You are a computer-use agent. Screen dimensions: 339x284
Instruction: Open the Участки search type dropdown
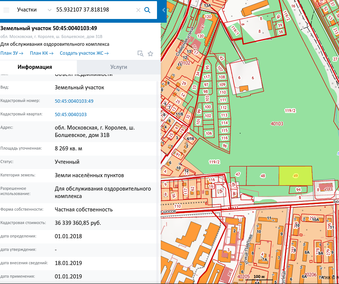click(34, 10)
